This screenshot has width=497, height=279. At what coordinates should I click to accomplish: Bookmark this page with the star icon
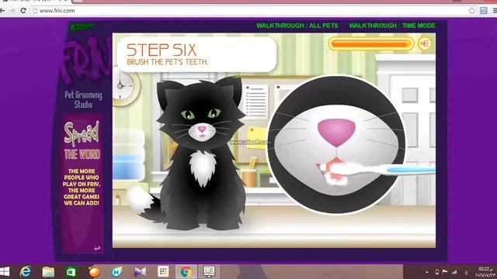[x=471, y=10]
